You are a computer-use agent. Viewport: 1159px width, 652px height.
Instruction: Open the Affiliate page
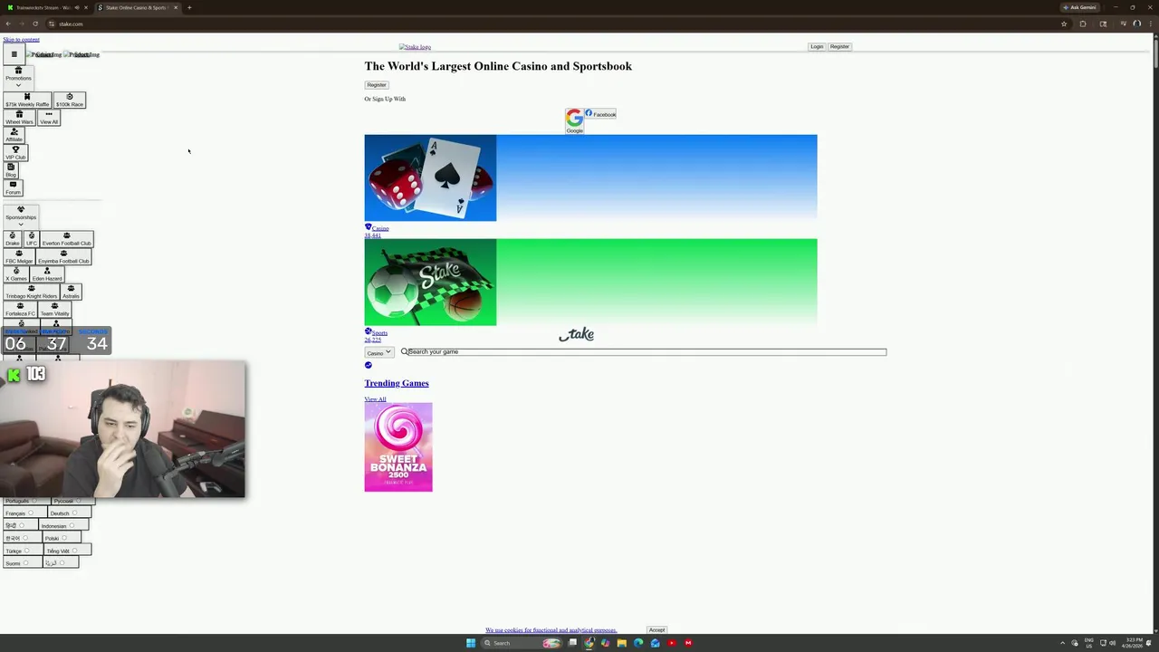point(14,135)
